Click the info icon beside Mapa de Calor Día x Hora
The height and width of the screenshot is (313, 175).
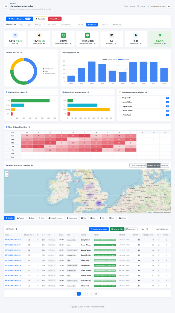pos(29,127)
